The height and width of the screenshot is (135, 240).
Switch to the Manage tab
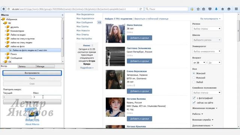point(45,66)
